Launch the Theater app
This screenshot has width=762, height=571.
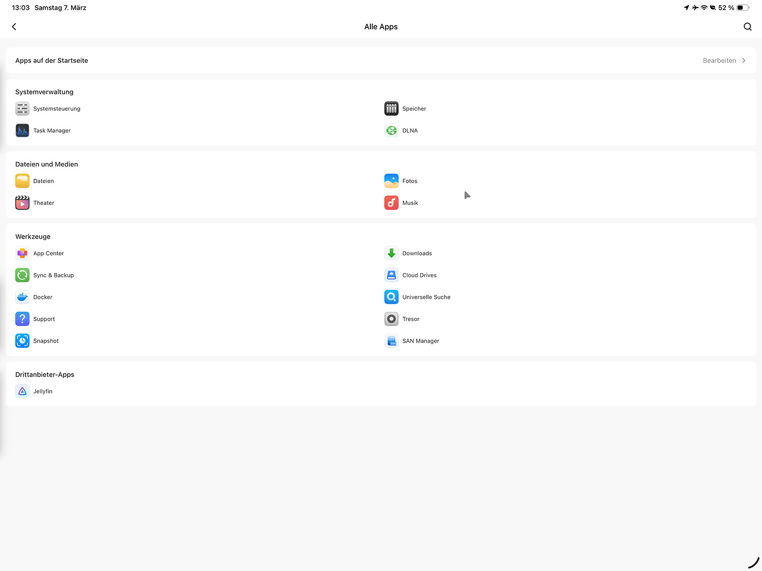pyautogui.click(x=22, y=203)
